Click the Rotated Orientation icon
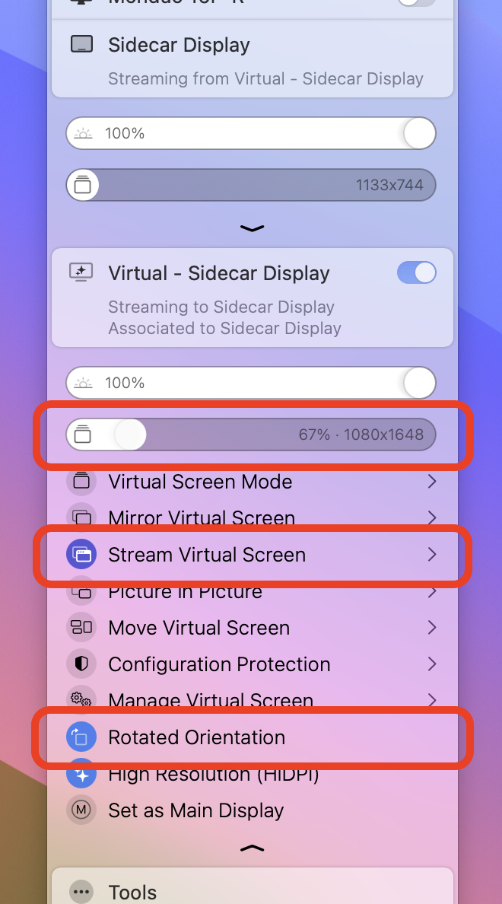The height and width of the screenshot is (904, 502). tap(81, 737)
